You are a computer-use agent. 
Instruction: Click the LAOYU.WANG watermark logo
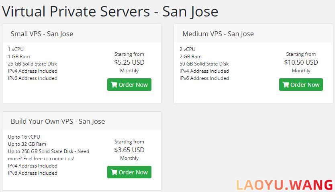tap(284, 185)
